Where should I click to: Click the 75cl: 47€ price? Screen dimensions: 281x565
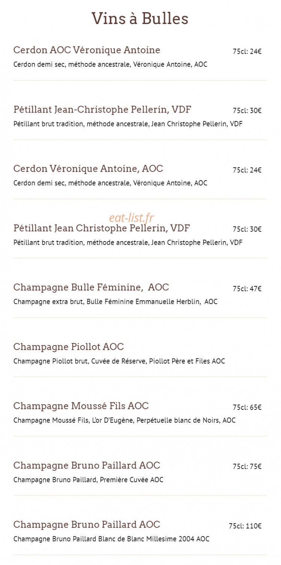(x=247, y=289)
